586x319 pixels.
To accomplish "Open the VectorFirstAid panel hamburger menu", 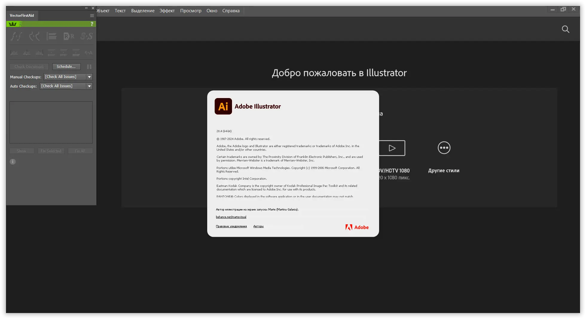I will coord(92,16).
